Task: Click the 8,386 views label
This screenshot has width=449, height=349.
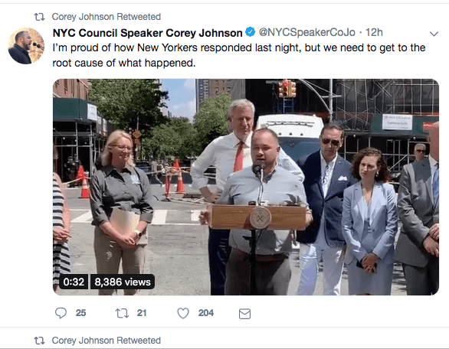Action: coord(123,282)
